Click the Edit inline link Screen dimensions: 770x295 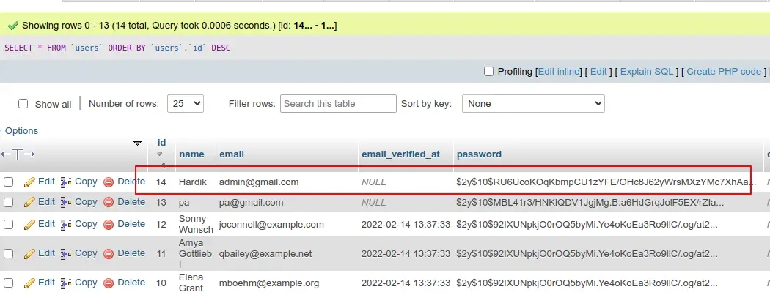click(x=559, y=72)
